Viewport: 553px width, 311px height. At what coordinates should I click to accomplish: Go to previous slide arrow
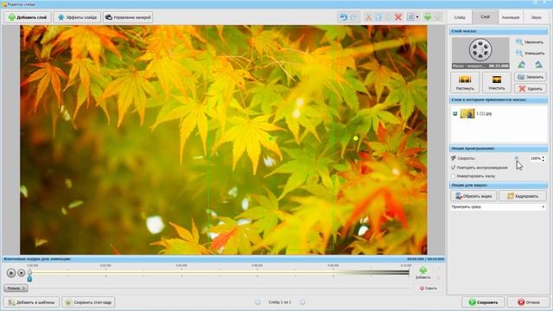click(x=257, y=302)
